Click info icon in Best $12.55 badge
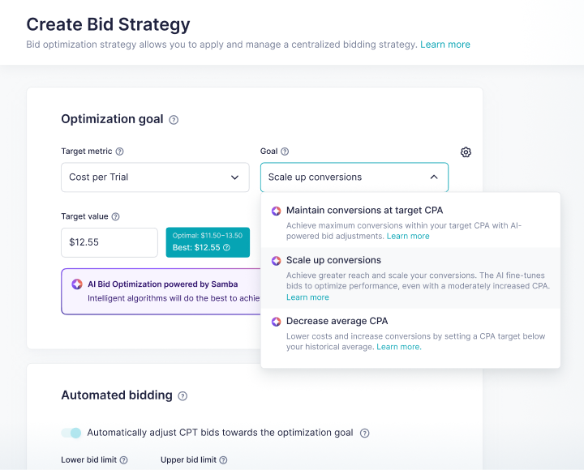Viewport: 584px width, 470px height. (226, 248)
